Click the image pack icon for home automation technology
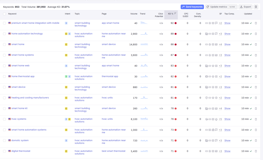Viewport: 263px width, 160px height. 207,34
